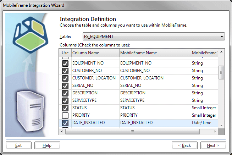The width and height of the screenshot is (232, 155).
Task: Click the SERVICETYPE Column Name cell
Action: click(x=95, y=100)
